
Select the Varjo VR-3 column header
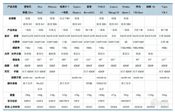point(165,10)
